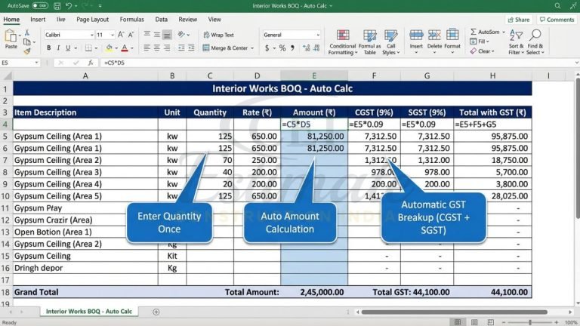Click the add new sheet plus button

[x=156, y=312]
